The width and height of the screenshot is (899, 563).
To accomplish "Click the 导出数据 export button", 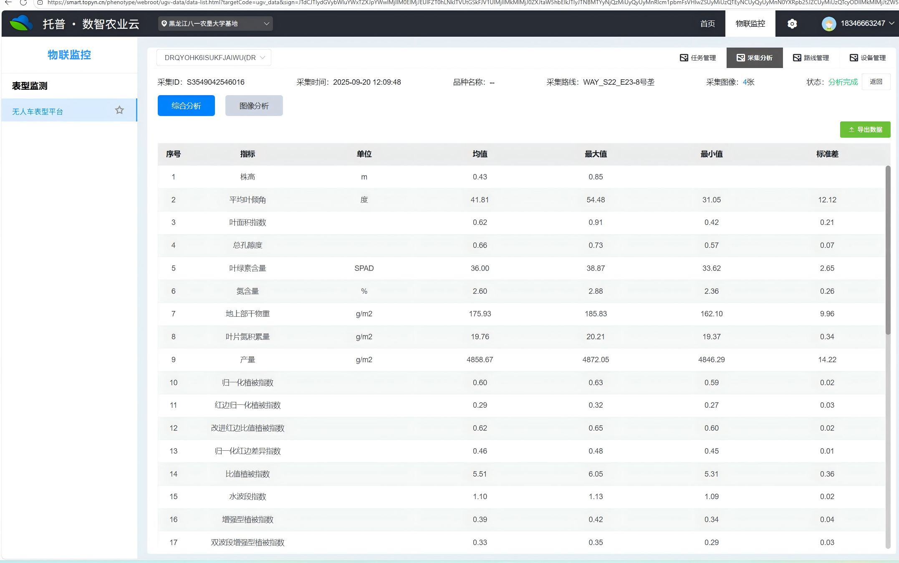I will click(865, 129).
